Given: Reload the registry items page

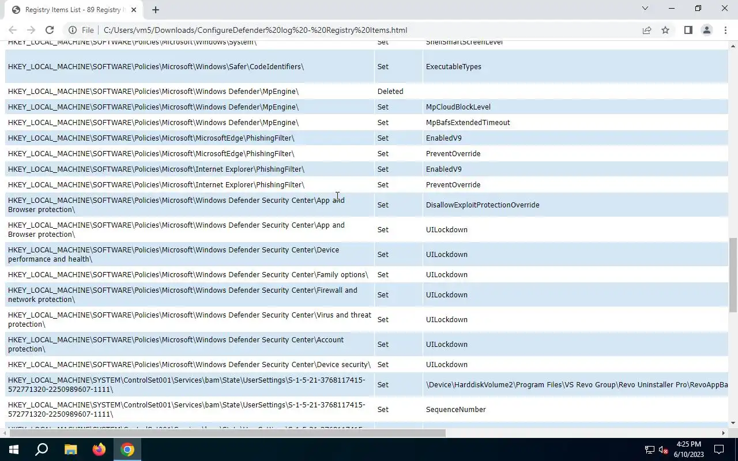Looking at the screenshot, I should [x=50, y=30].
